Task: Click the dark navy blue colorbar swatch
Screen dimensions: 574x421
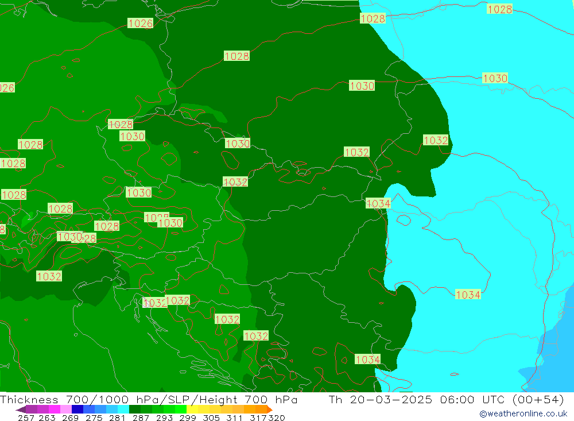Action: tap(77, 410)
